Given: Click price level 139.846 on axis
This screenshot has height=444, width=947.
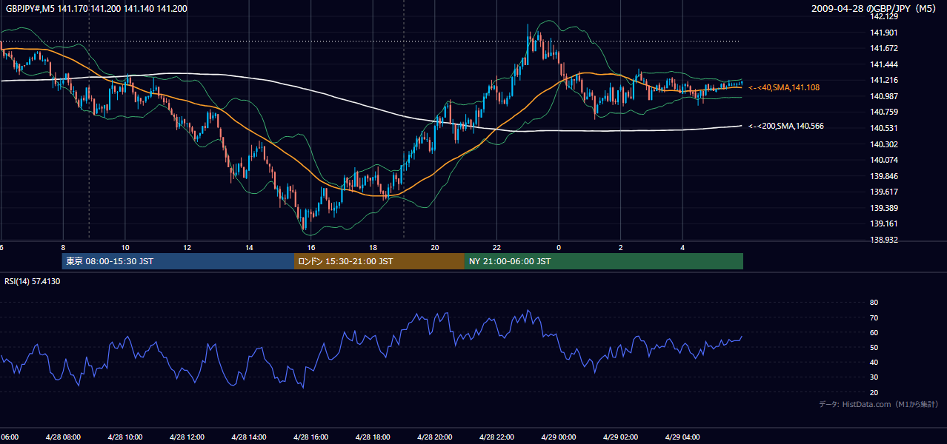Looking at the screenshot, I should pos(884,176).
